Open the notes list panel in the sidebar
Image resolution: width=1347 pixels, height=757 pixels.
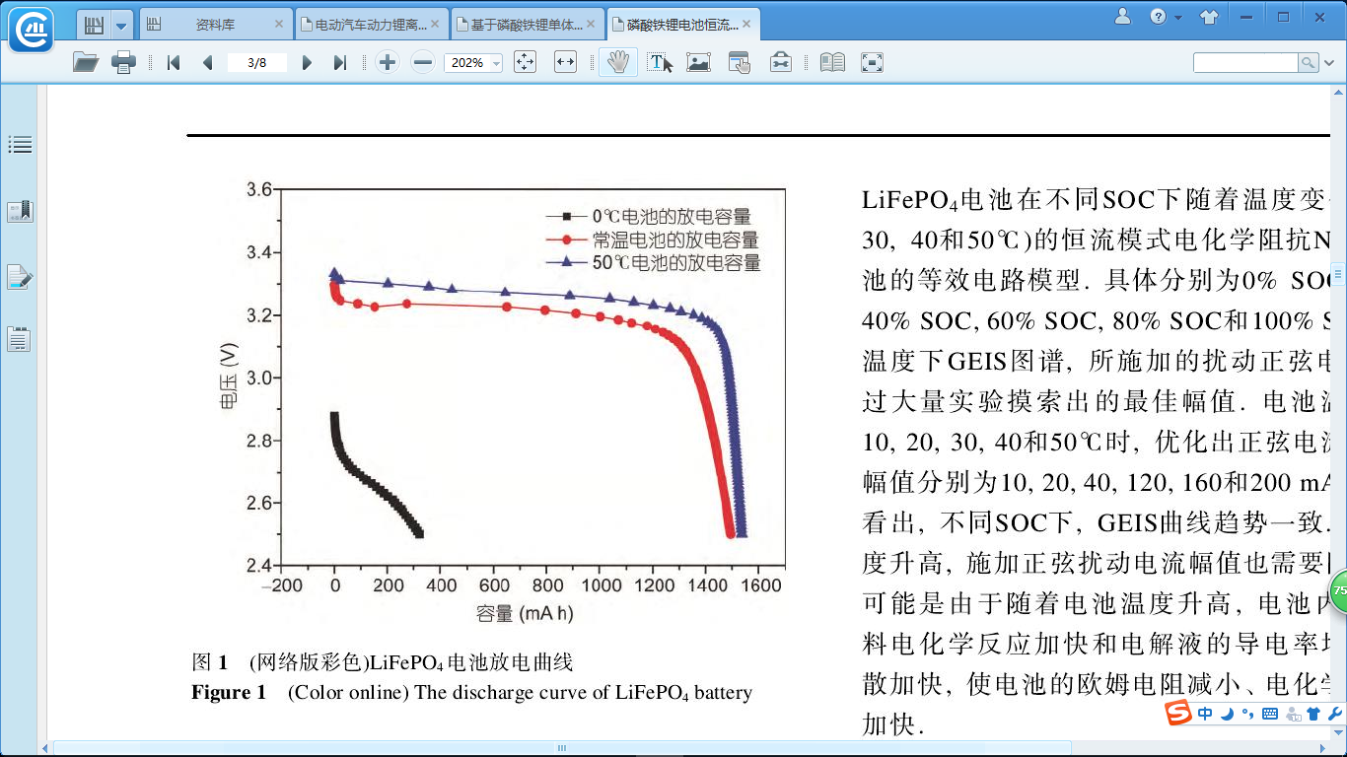(20, 340)
